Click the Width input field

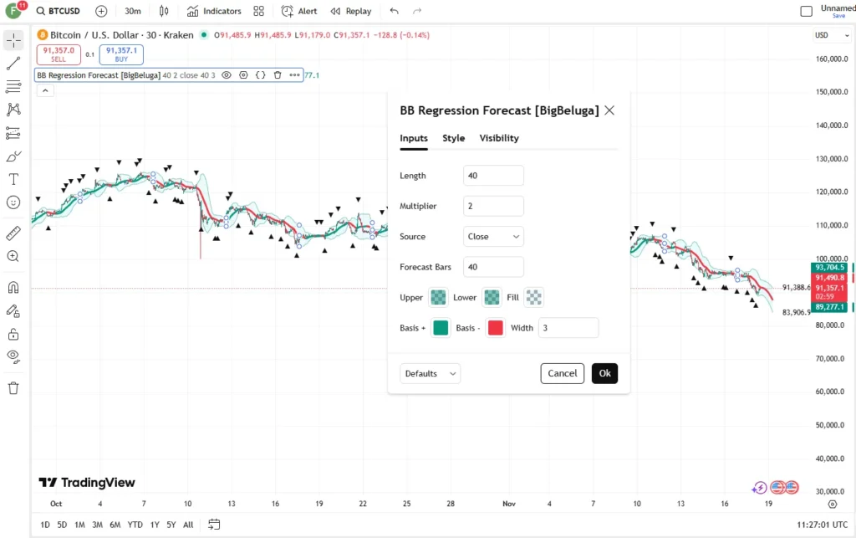(568, 328)
